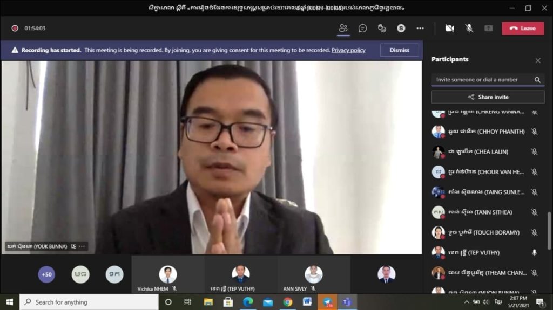Select participant CHHOY PHANITH
This screenshot has width=553, height=310.
pyautogui.click(x=488, y=132)
